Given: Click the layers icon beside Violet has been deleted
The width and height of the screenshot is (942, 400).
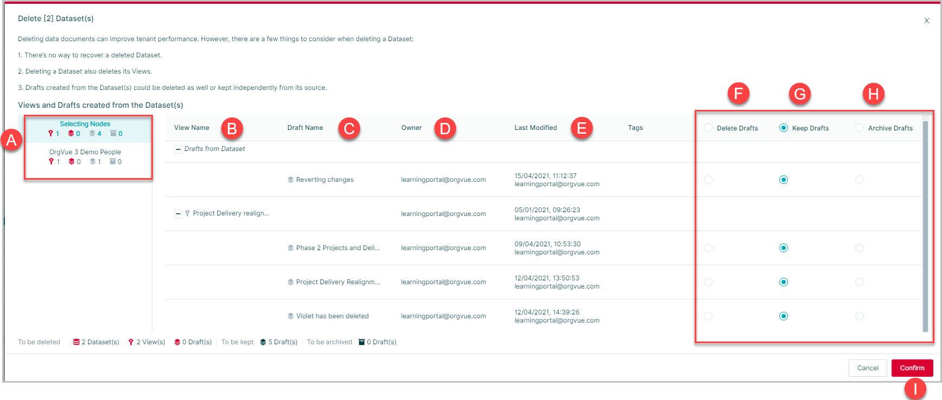Looking at the screenshot, I should [291, 316].
